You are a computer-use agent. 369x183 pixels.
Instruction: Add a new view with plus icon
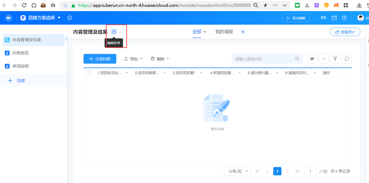coord(243,32)
